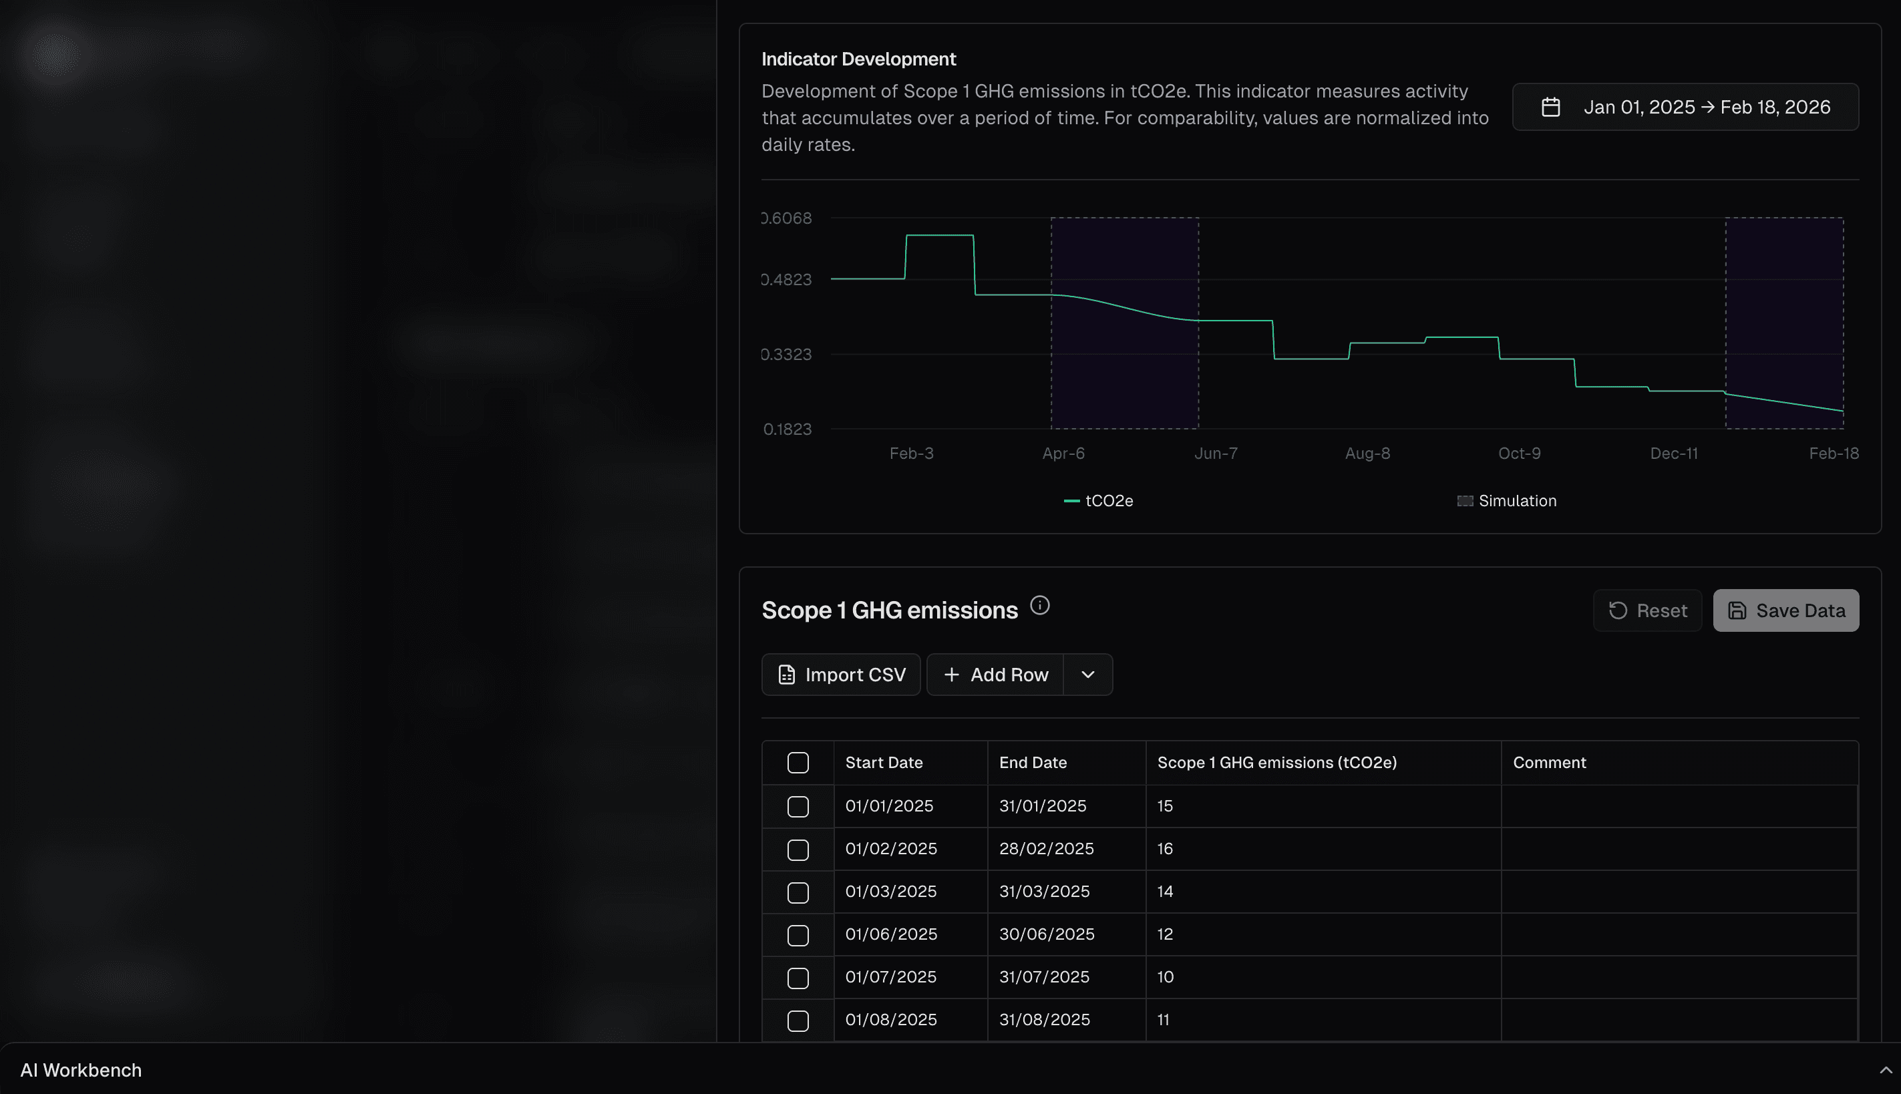1901x1094 pixels.
Task: Click the Save Data button
Action: coord(1785,610)
